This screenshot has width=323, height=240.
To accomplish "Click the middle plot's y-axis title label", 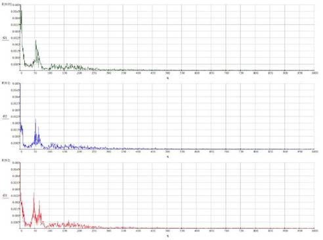I will click(6, 83).
